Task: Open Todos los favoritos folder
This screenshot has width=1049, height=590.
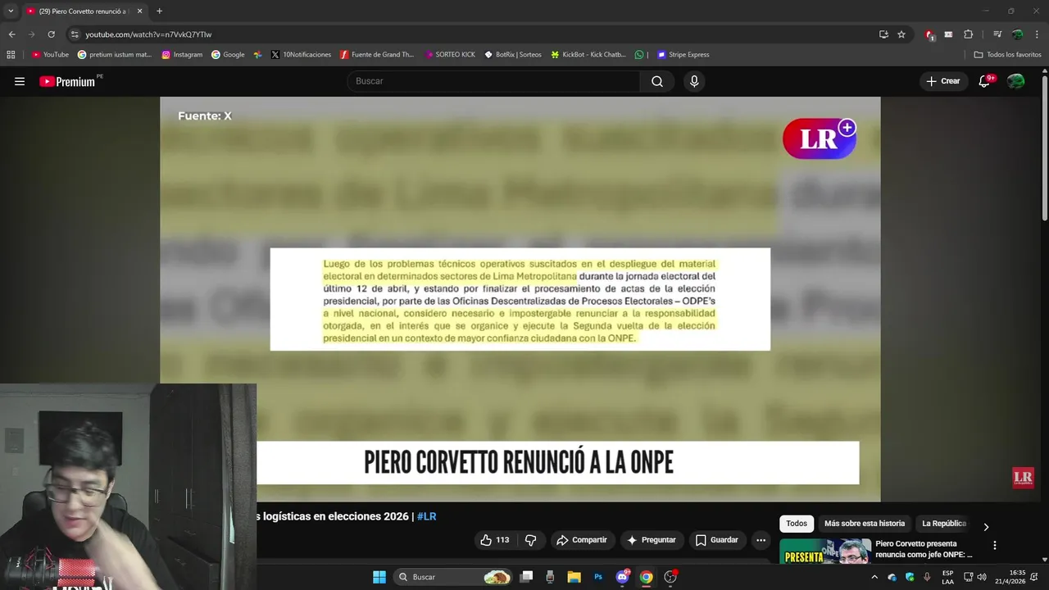Action: [1007, 55]
